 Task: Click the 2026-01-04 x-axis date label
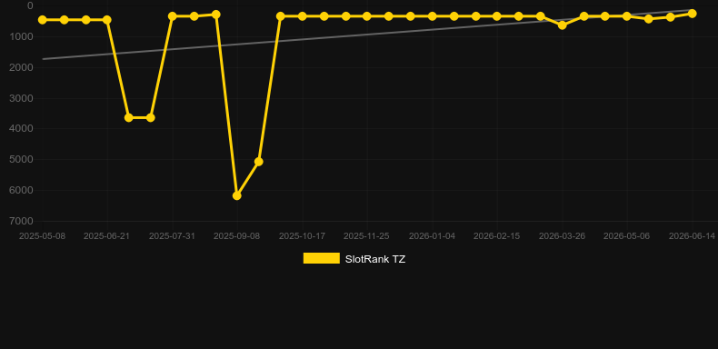[x=432, y=236]
